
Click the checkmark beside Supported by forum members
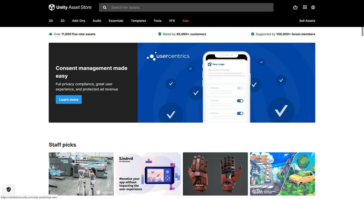(x=253, y=34)
